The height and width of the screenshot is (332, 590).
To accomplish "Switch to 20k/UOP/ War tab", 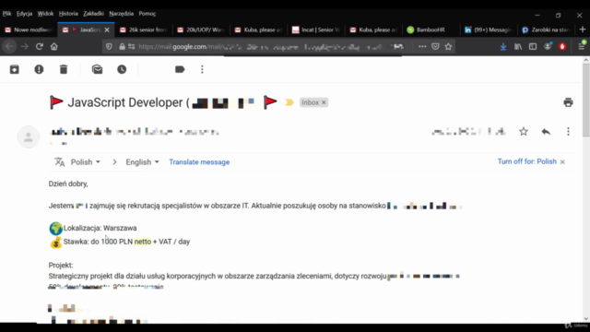I will tap(201, 30).
